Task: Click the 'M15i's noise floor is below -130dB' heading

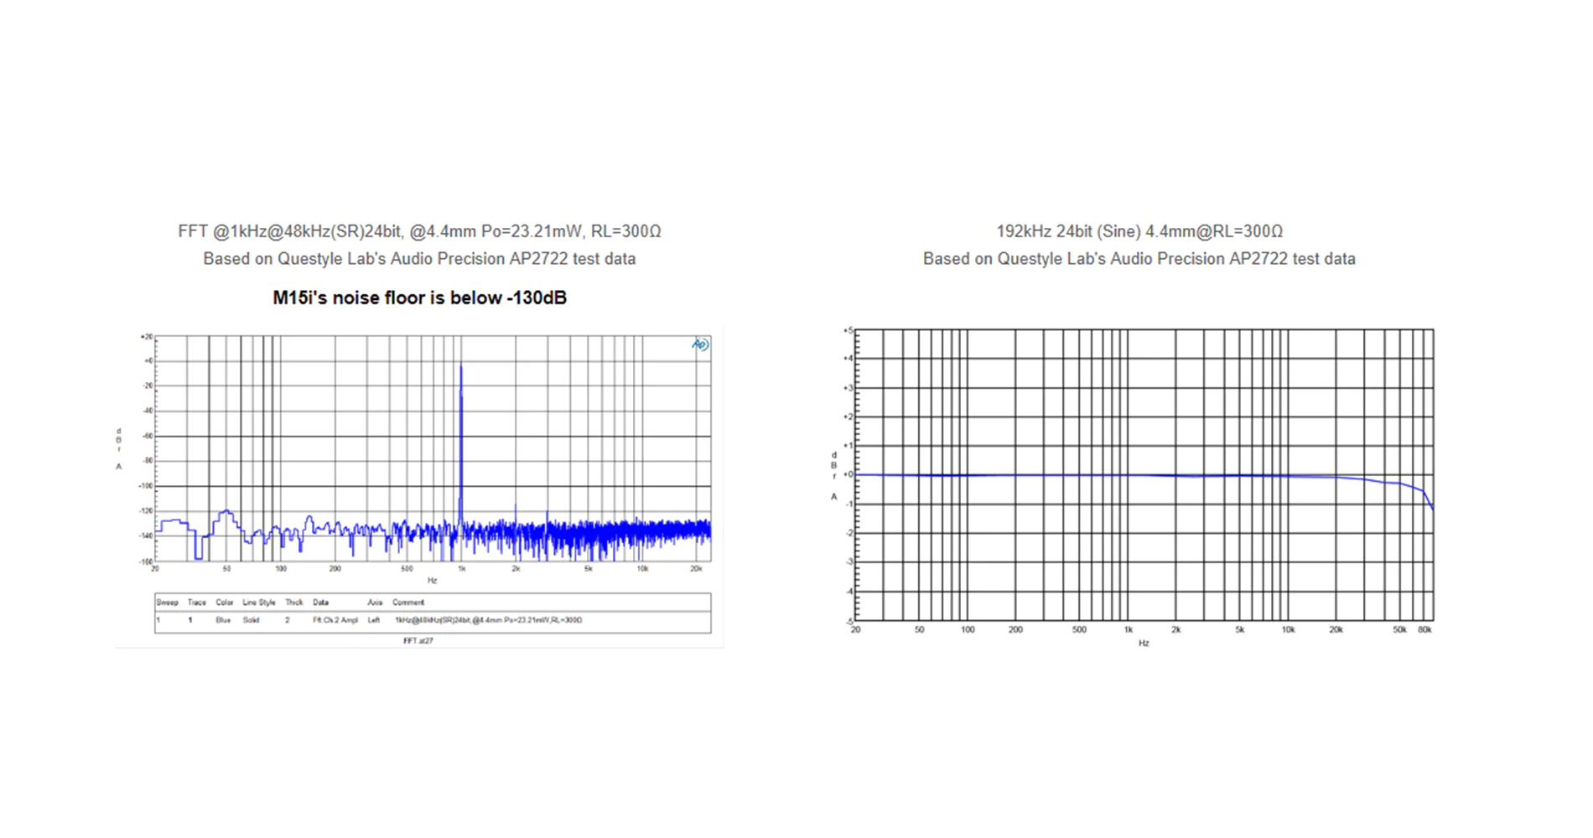Action: (x=419, y=297)
